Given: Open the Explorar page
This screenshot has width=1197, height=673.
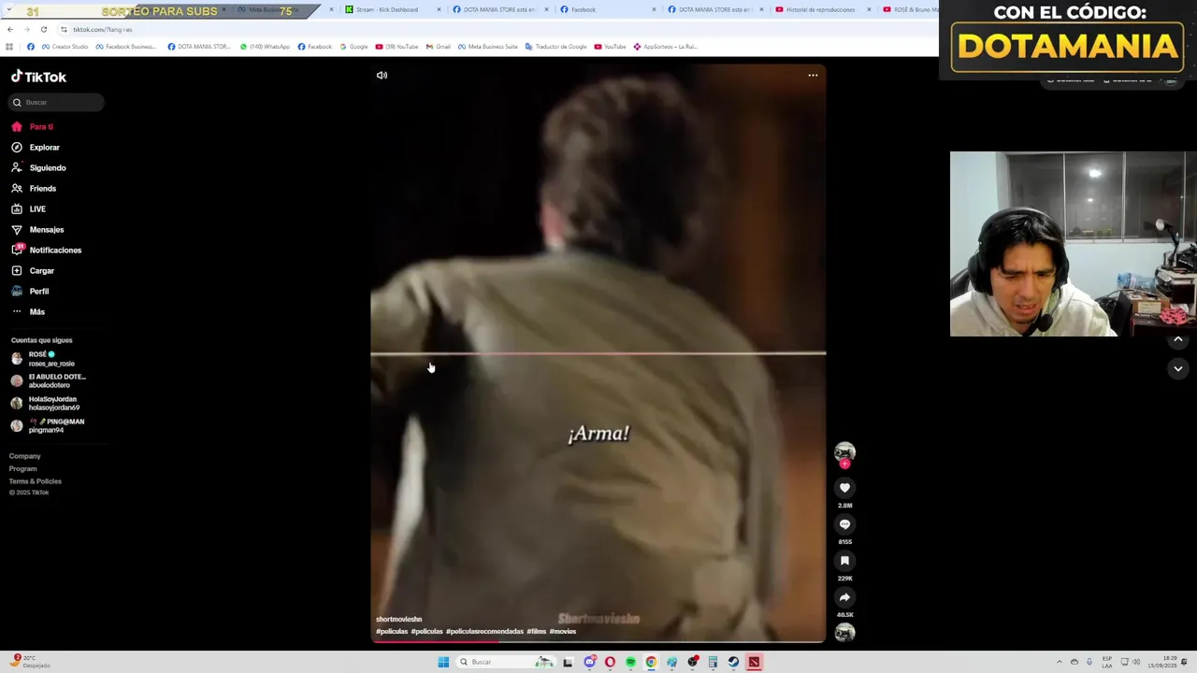Looking at the screenshot, I should [x=36, y=147].
